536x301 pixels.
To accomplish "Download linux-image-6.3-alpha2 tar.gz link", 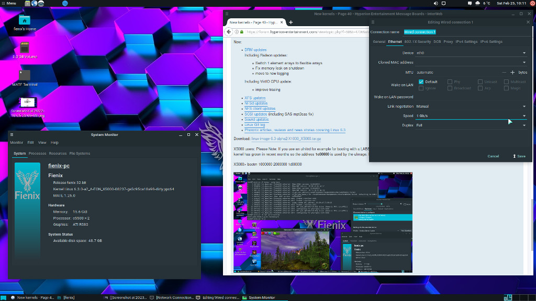I will pyautogui.click(x=286, y=139).
